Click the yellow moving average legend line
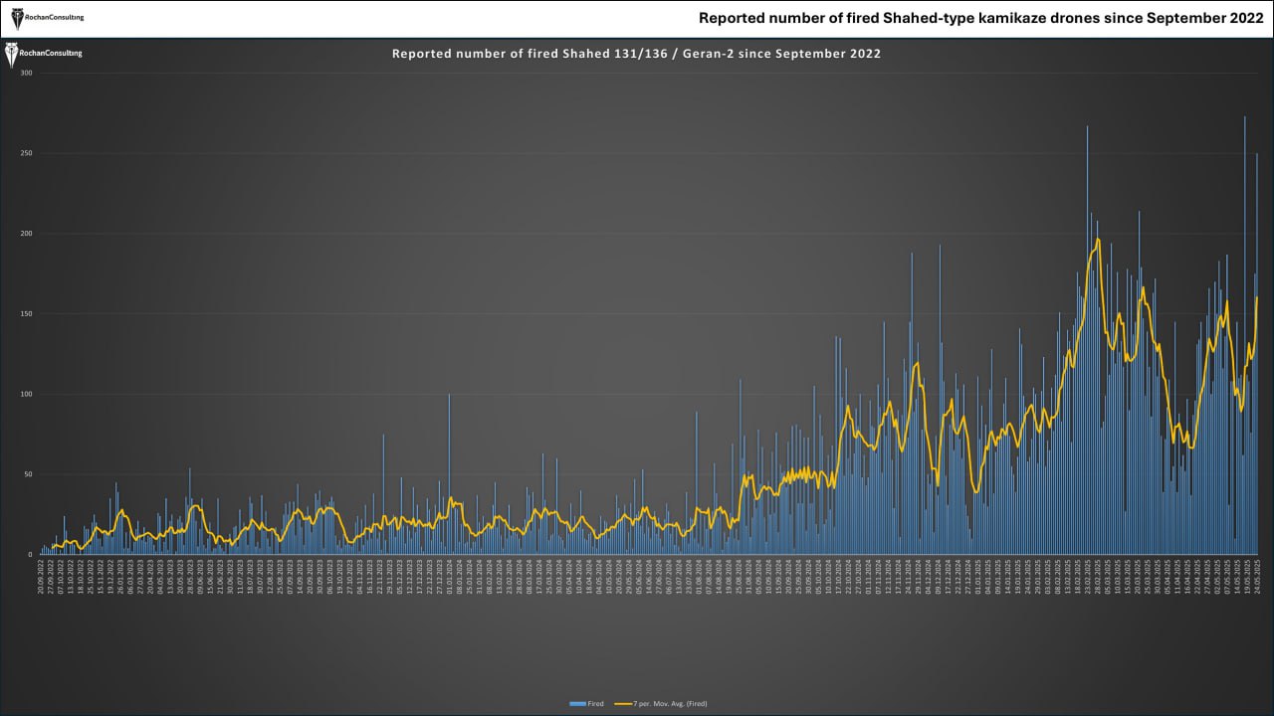Screen dimensions: 1274x716 click(x=623, y=704)
